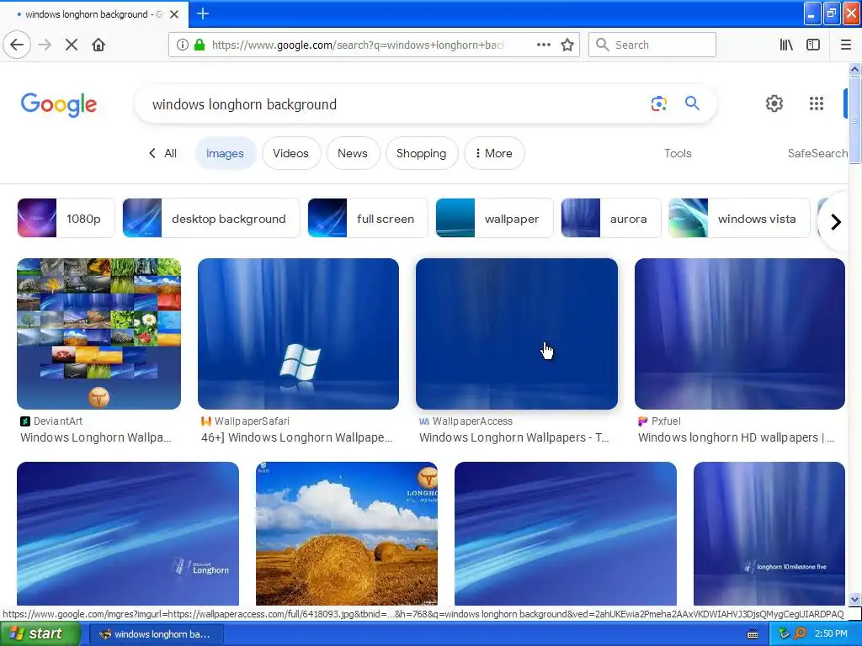Open the Pxfuel longhorn wallpaper thumbnail
This screenshot has width=862, height=646.
coord(739,333)
